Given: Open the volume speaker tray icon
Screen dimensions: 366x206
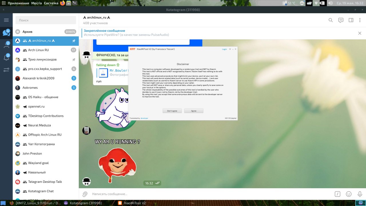Looking at the screenshot, I should pyautogui.click(x=330, y=3).
